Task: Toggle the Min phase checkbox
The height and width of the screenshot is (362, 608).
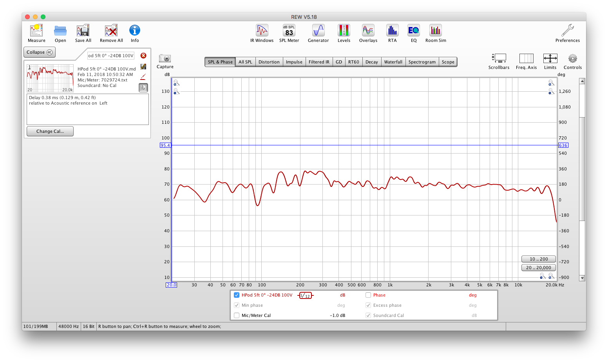Action: (237, 305)
